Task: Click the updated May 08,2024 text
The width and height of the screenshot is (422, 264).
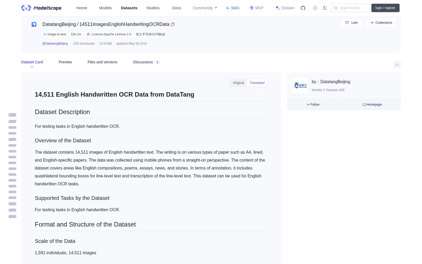Action: [131, 44]
